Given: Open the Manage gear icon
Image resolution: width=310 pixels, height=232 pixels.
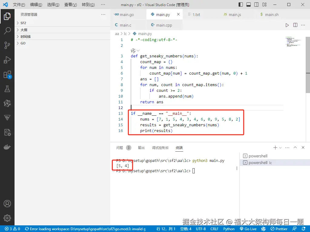Looking at the screenshot, I should tap(7, 218).
